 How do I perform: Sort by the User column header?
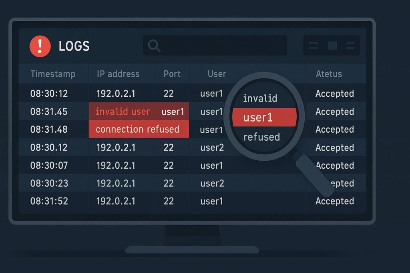point(217,74)
